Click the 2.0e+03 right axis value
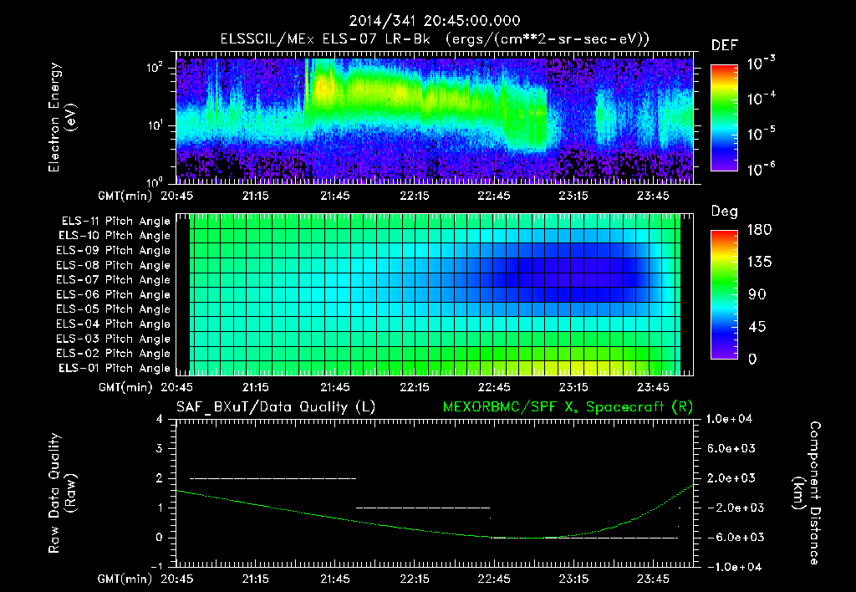 (731, 477)
